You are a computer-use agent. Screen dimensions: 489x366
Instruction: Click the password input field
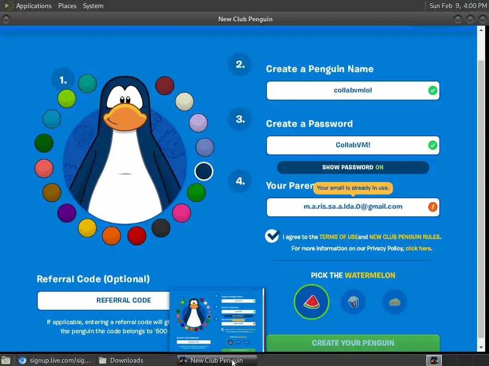pyautogui.click(x=353, y=145)
